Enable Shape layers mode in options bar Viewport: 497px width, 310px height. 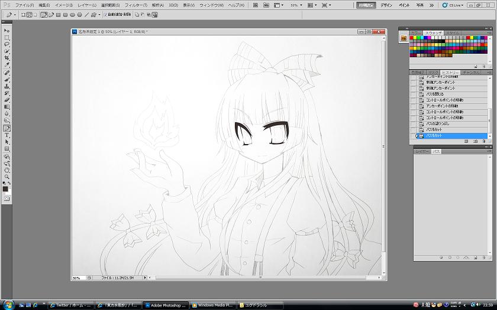pos(23,15)
